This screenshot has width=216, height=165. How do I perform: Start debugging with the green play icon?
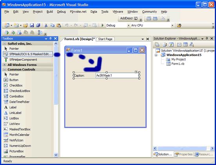point(102,25)
